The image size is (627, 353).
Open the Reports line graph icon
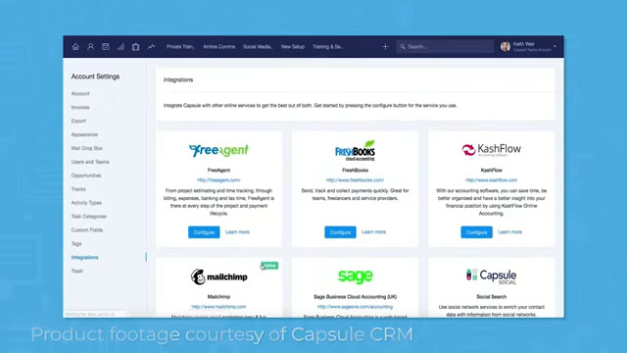151,47
